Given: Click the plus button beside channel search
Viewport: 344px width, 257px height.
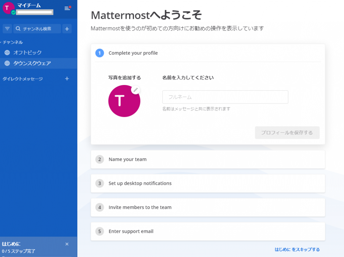Looking at the screenshot, I should point(67,29).
